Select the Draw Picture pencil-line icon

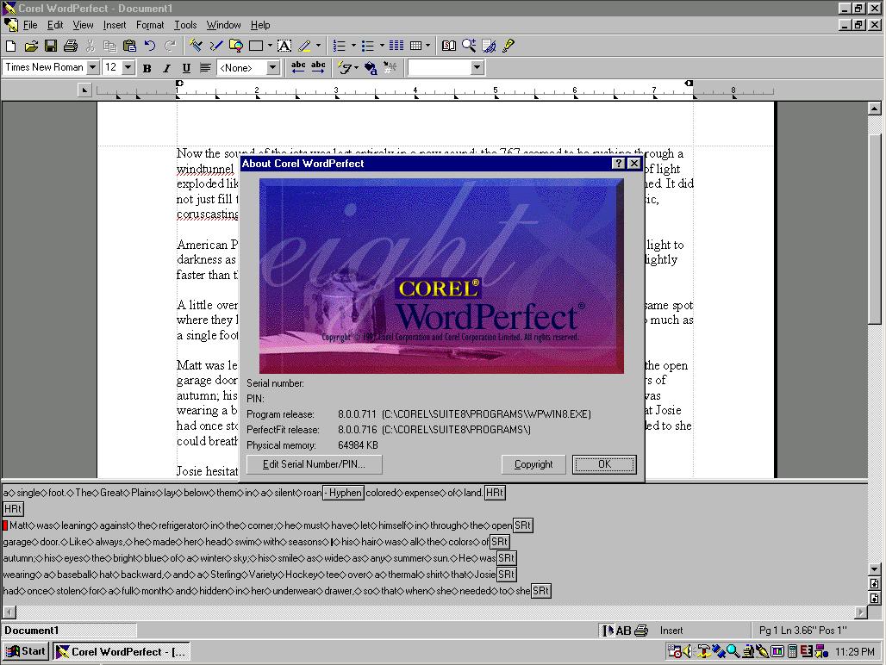tap(215, 46)
